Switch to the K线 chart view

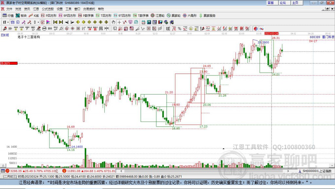tap(34, 16)
